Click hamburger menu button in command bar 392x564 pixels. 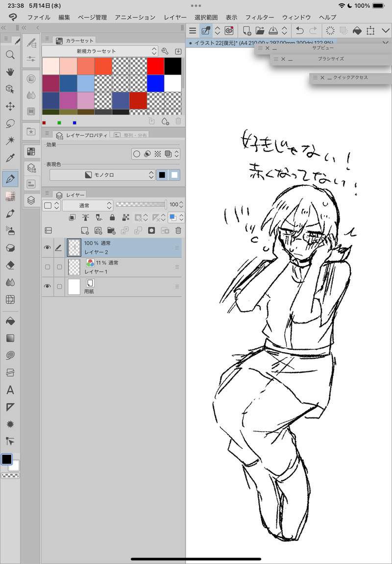coord(193,30)
